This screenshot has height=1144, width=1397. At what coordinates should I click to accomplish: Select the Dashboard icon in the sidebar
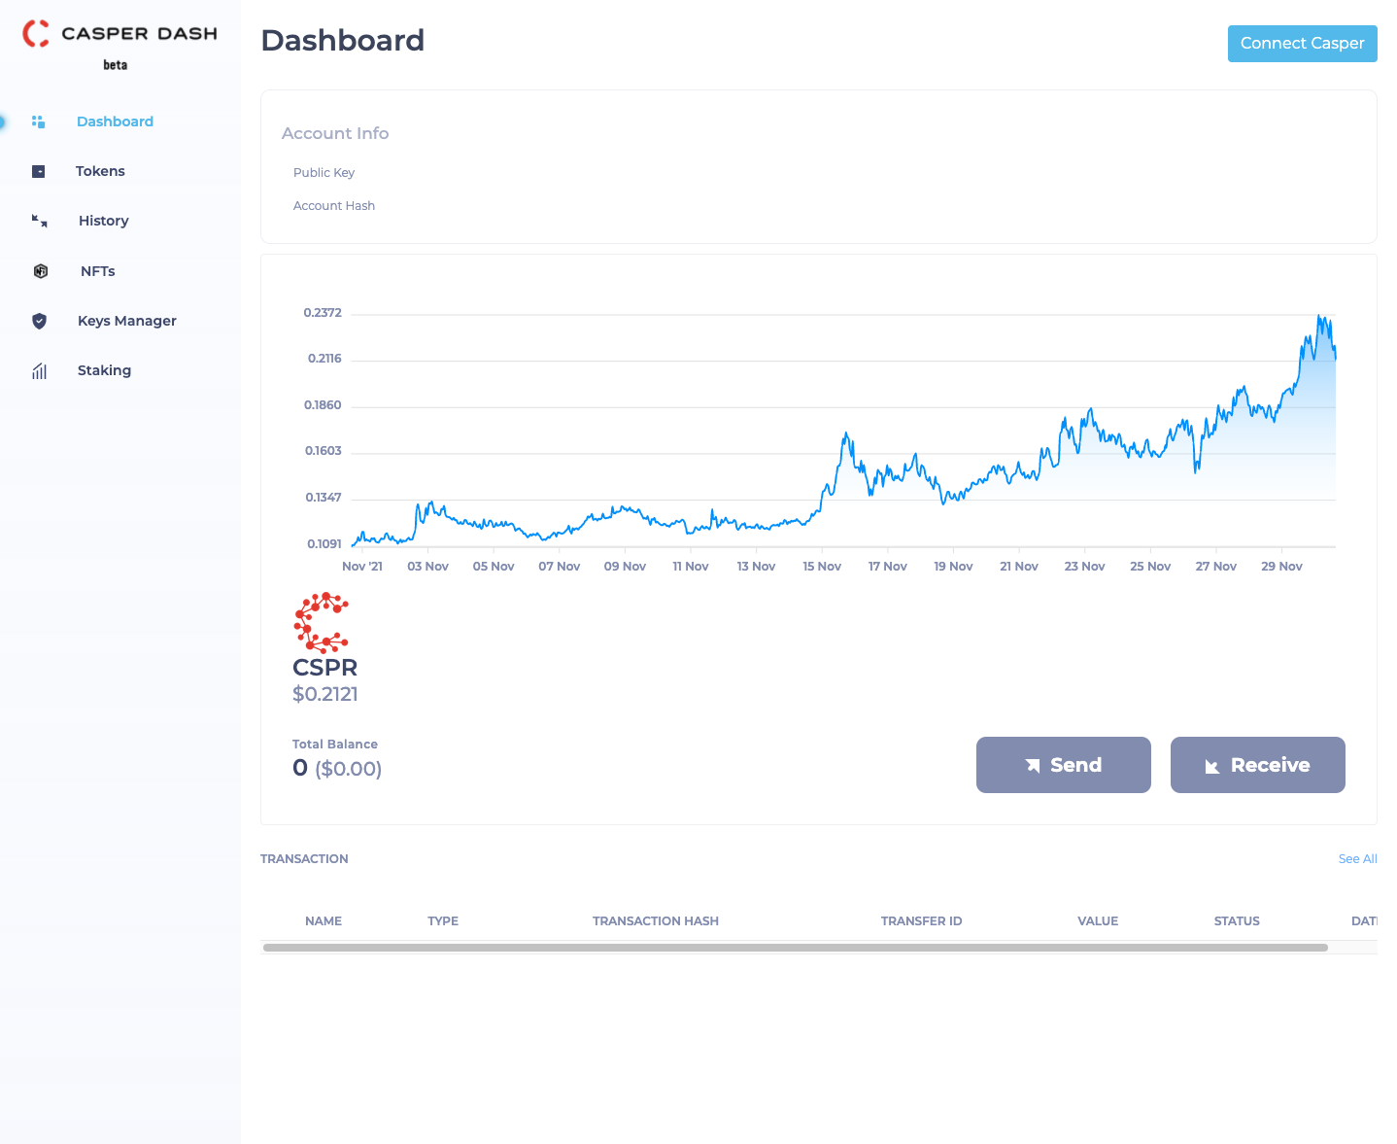point(38,121)
